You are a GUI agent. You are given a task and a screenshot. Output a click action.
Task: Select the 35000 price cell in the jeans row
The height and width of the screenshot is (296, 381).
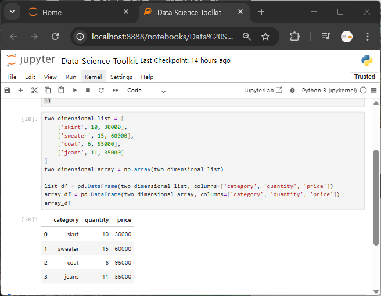pyautogui.click(x=123, y=277)
